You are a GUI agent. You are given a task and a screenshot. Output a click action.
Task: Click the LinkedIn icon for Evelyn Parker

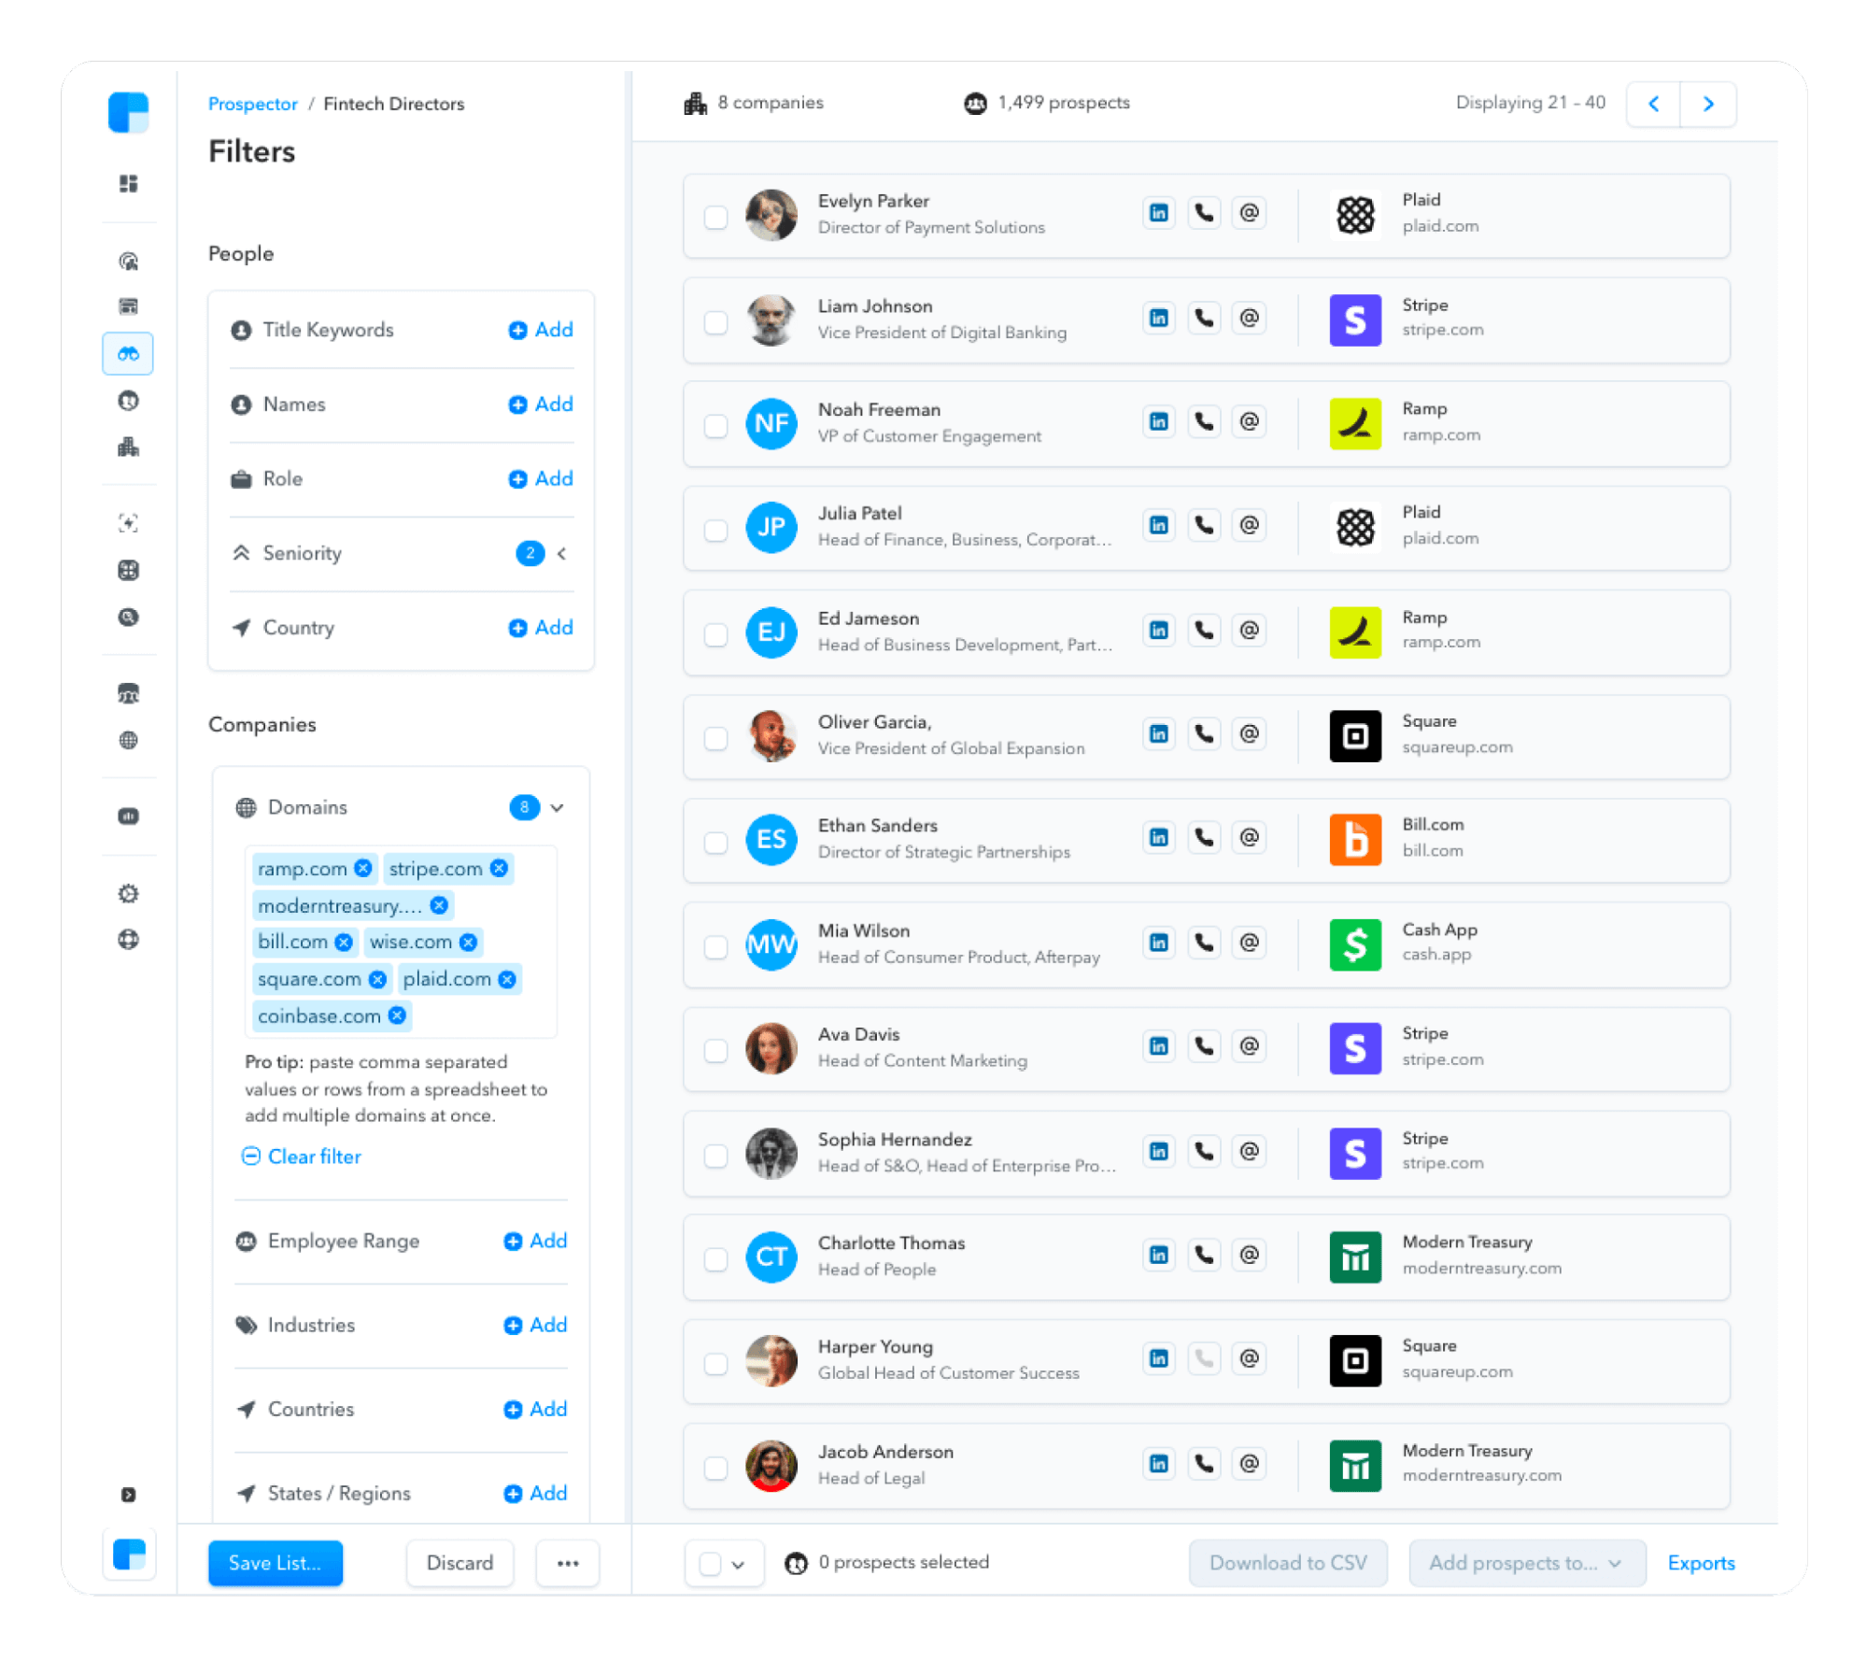point(1157,213)
